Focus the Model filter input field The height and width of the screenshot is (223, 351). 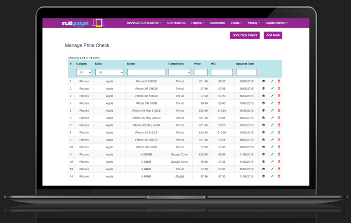click(146, 72)
